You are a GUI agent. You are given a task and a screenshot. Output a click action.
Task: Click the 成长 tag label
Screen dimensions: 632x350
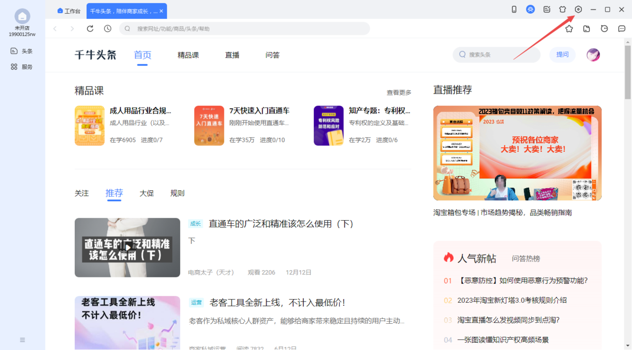point(195,224)
